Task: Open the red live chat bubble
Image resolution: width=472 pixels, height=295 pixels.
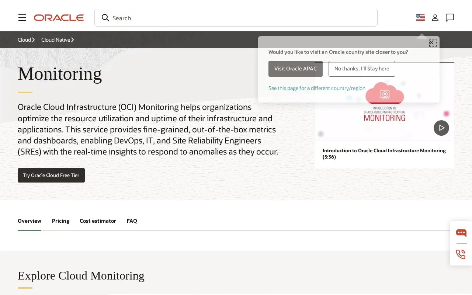Action: pos(461,233)
